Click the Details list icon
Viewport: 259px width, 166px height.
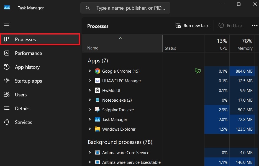click(x=7, y=108)
